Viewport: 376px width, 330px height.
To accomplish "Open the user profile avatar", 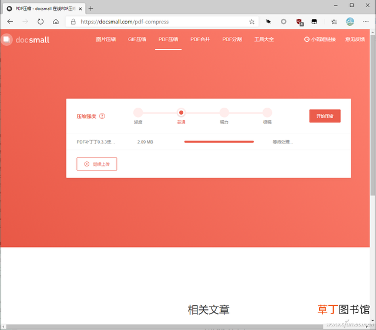I will (350, 22).
